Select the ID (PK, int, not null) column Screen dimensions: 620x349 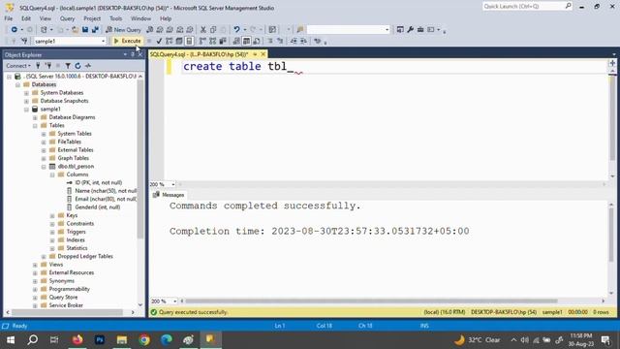coord(99,183)
